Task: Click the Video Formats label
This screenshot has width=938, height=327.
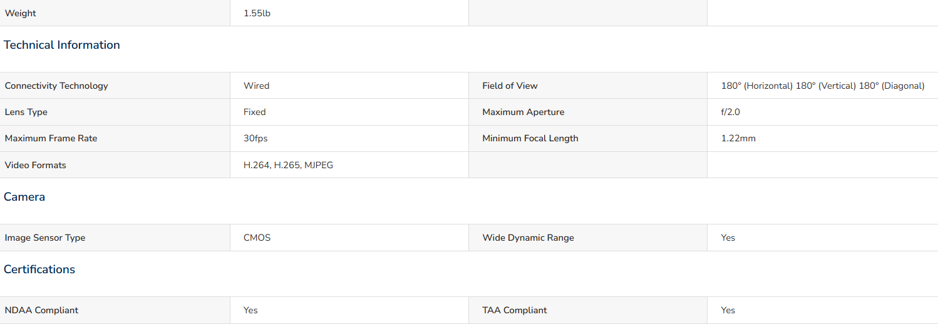Action: (x=35, y=165)
